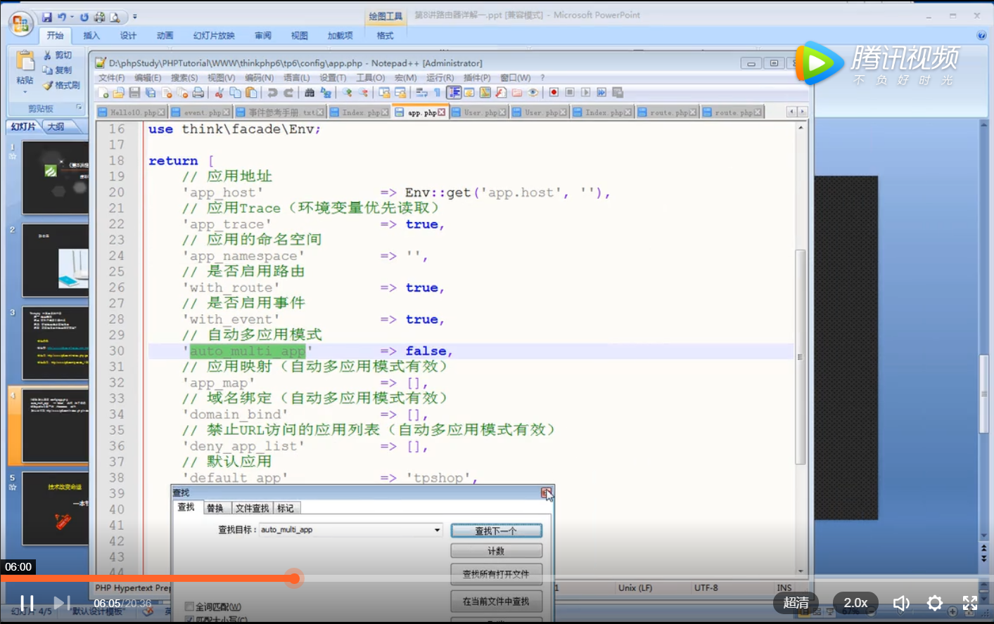
Task: Mute the video volume speaker icon
Action: pos(901,603)
